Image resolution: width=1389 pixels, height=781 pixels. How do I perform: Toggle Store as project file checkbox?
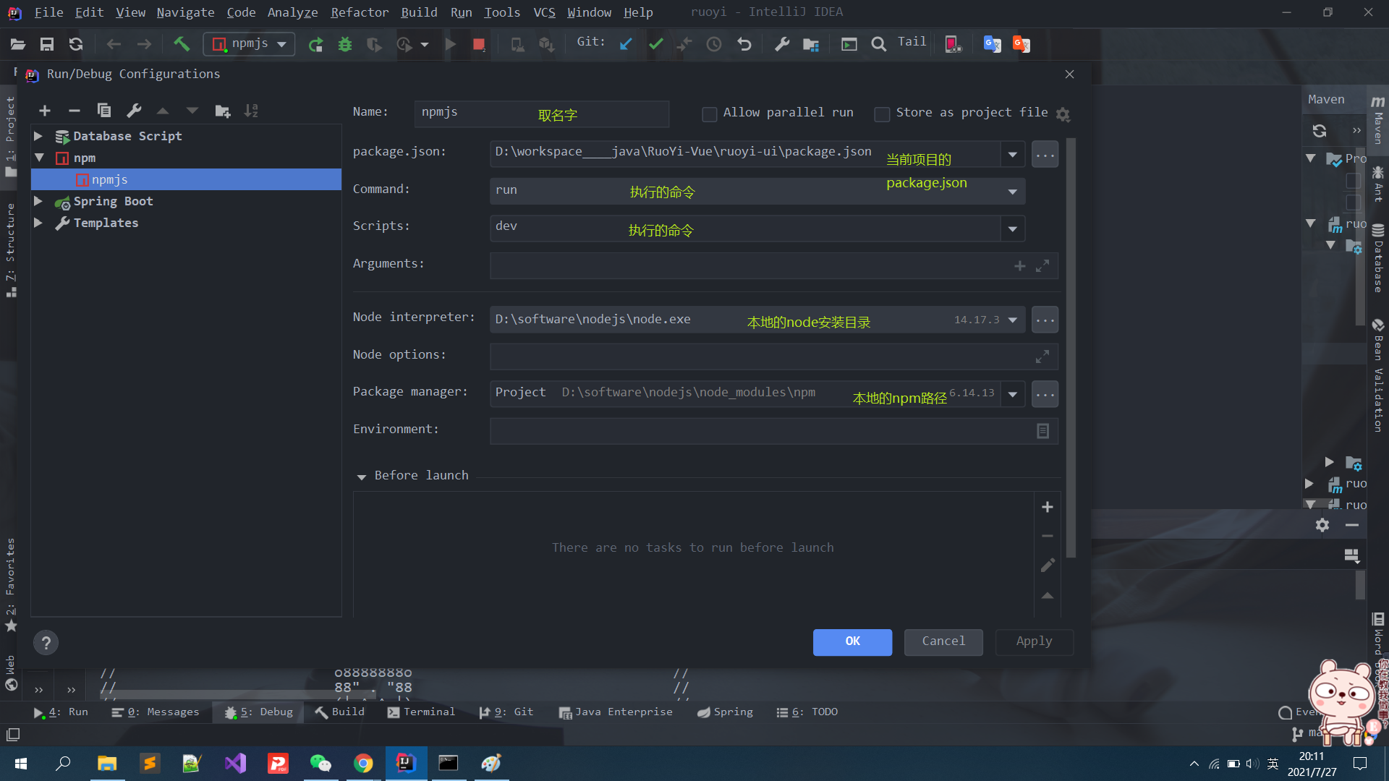click(x=881, y=114)
